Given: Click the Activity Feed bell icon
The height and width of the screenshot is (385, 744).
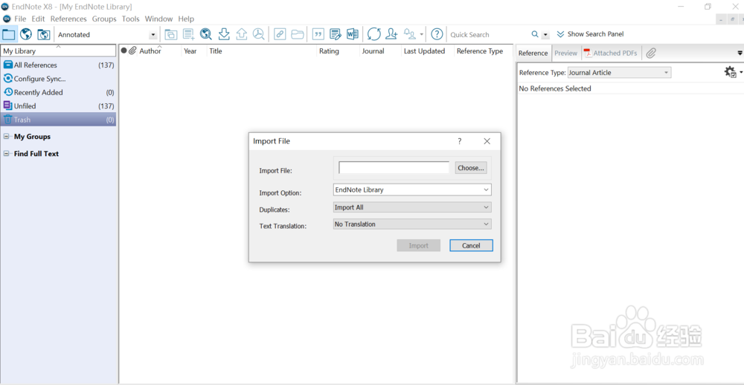Looking at the screenshot, I should point(409,33).
